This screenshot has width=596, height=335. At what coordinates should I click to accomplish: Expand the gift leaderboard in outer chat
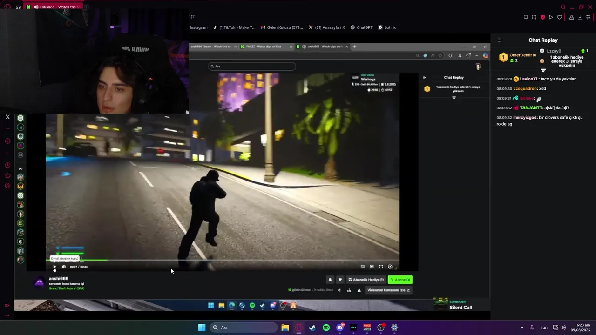(x=543, y=70)
